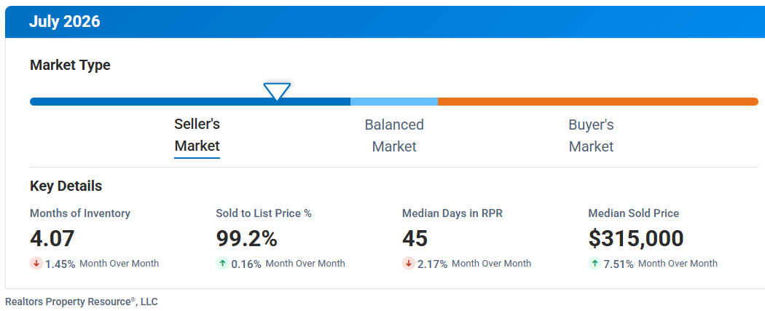This screenshot has height=311, width=765.
Task: Click the Realtors Property Resource, LLC credit
Action: point(82,302)
